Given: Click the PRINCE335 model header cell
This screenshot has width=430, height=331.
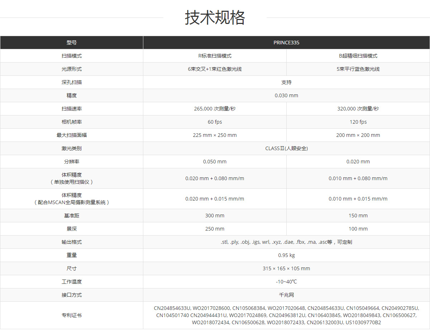Looking at the screenshot, I should (286, 43).
